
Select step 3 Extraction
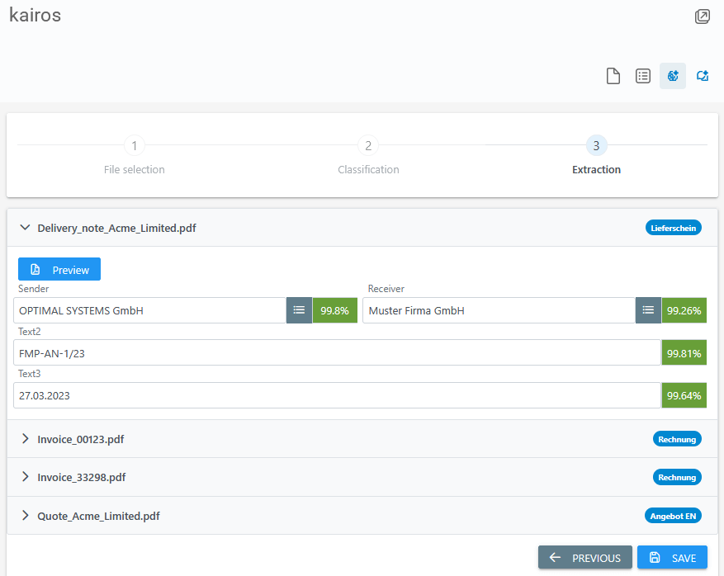[596, 147]
